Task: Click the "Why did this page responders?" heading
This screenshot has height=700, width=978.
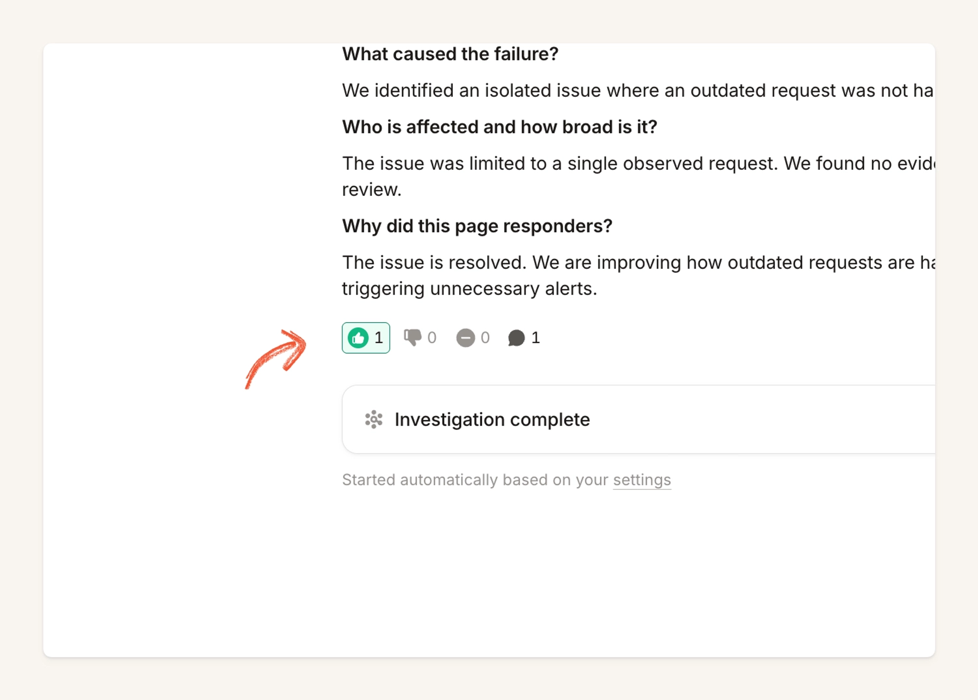Action: (x=477, y=226)
